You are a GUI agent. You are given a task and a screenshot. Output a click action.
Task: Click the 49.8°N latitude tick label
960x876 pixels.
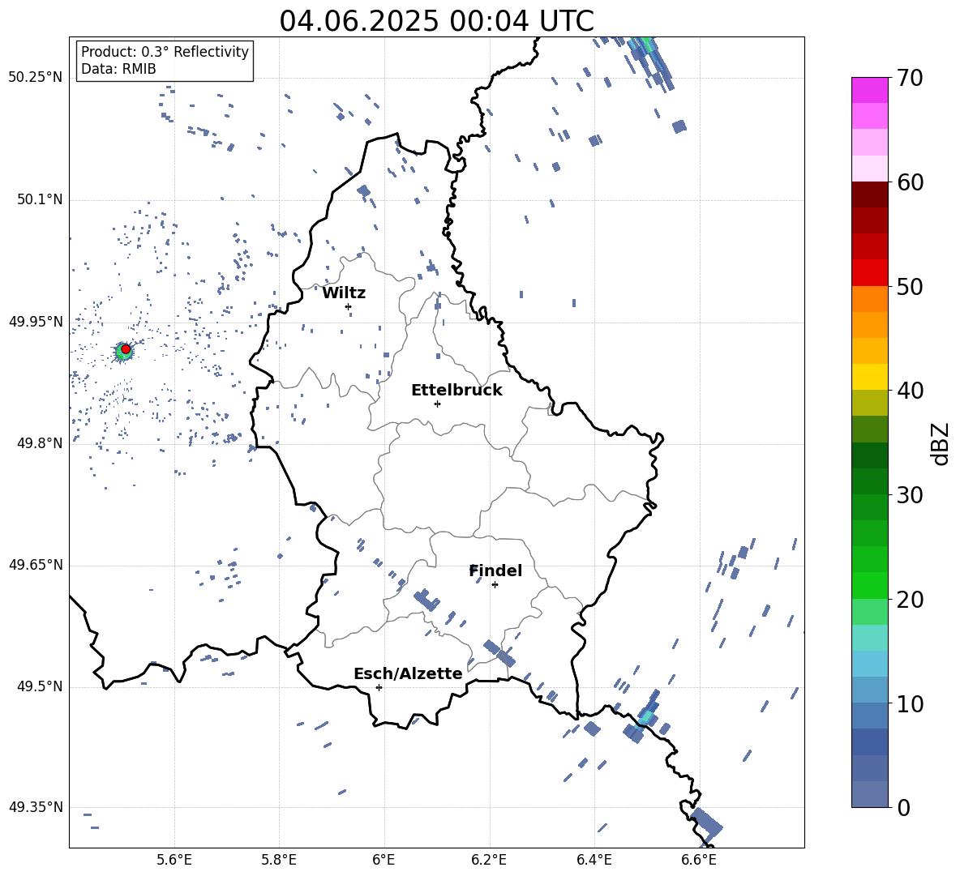click(39, 443)
